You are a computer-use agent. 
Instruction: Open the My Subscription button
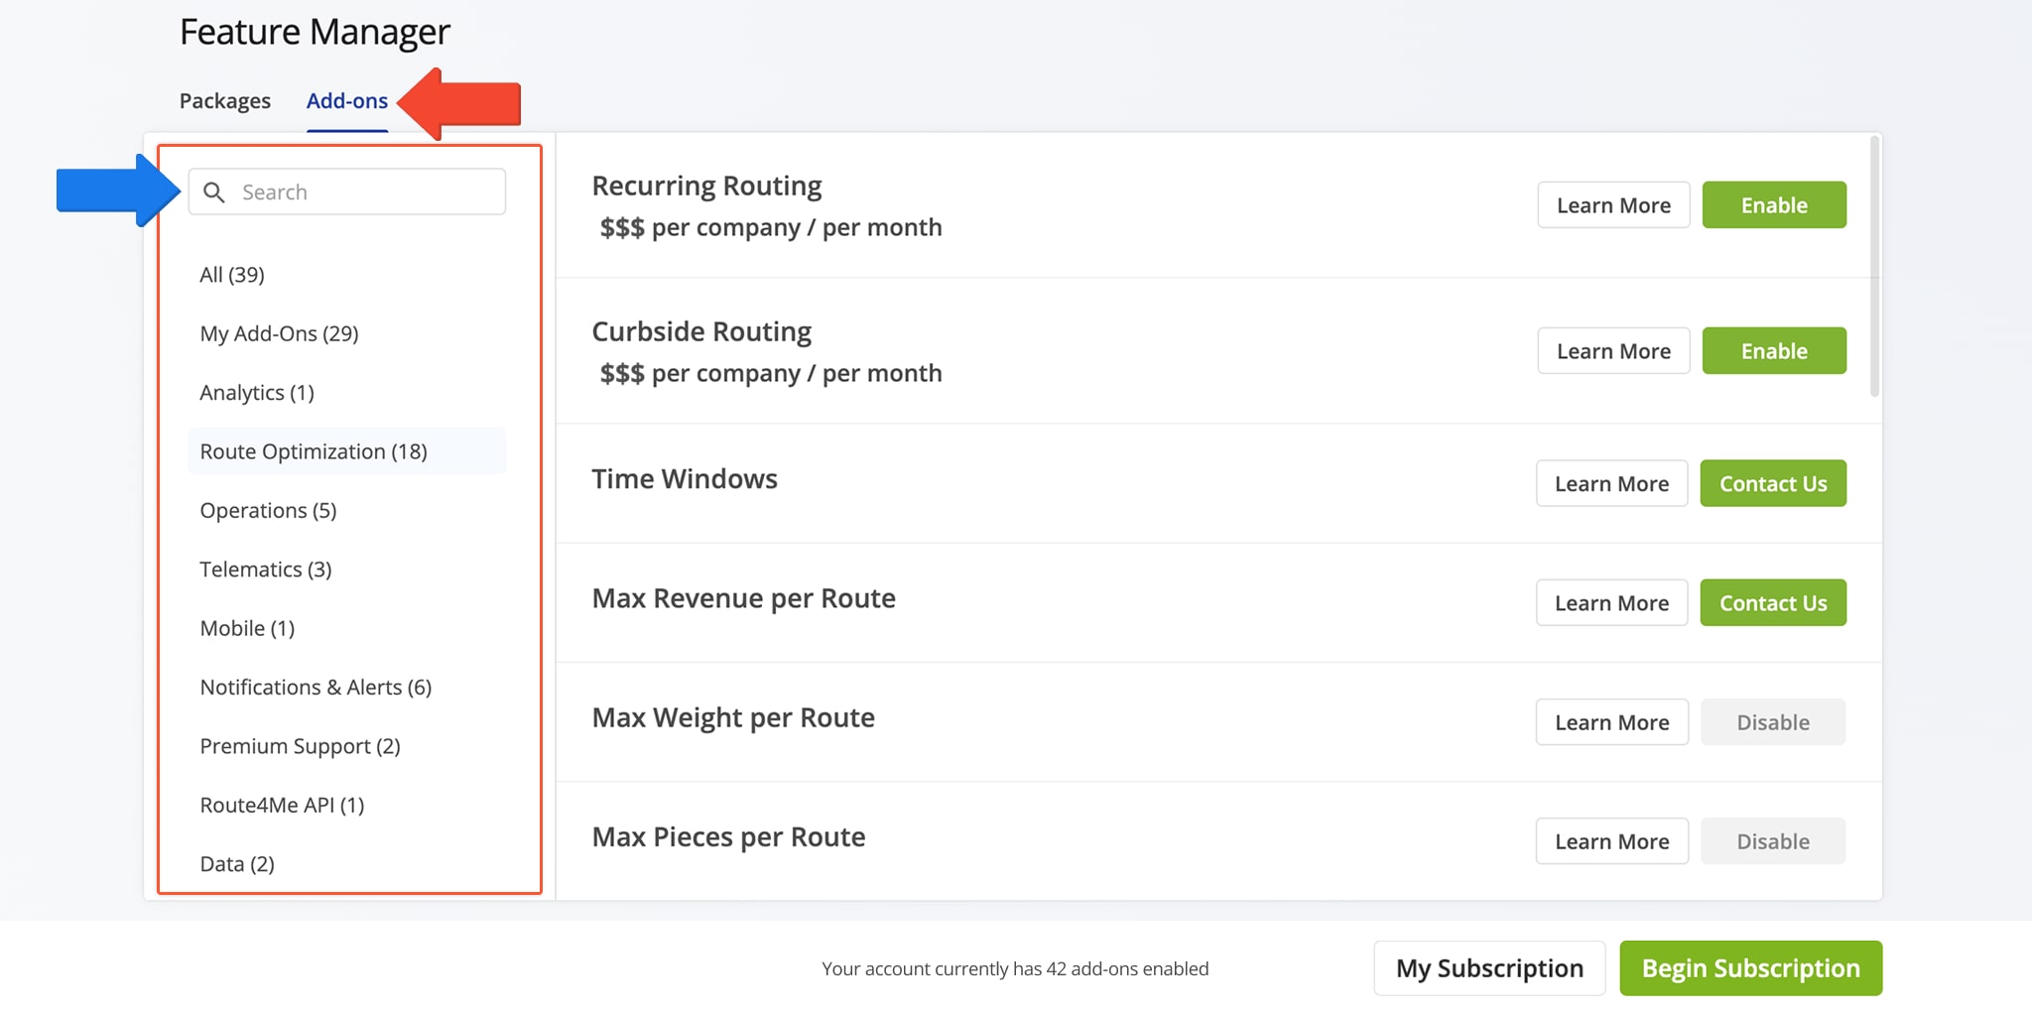tap(1488, 968)
